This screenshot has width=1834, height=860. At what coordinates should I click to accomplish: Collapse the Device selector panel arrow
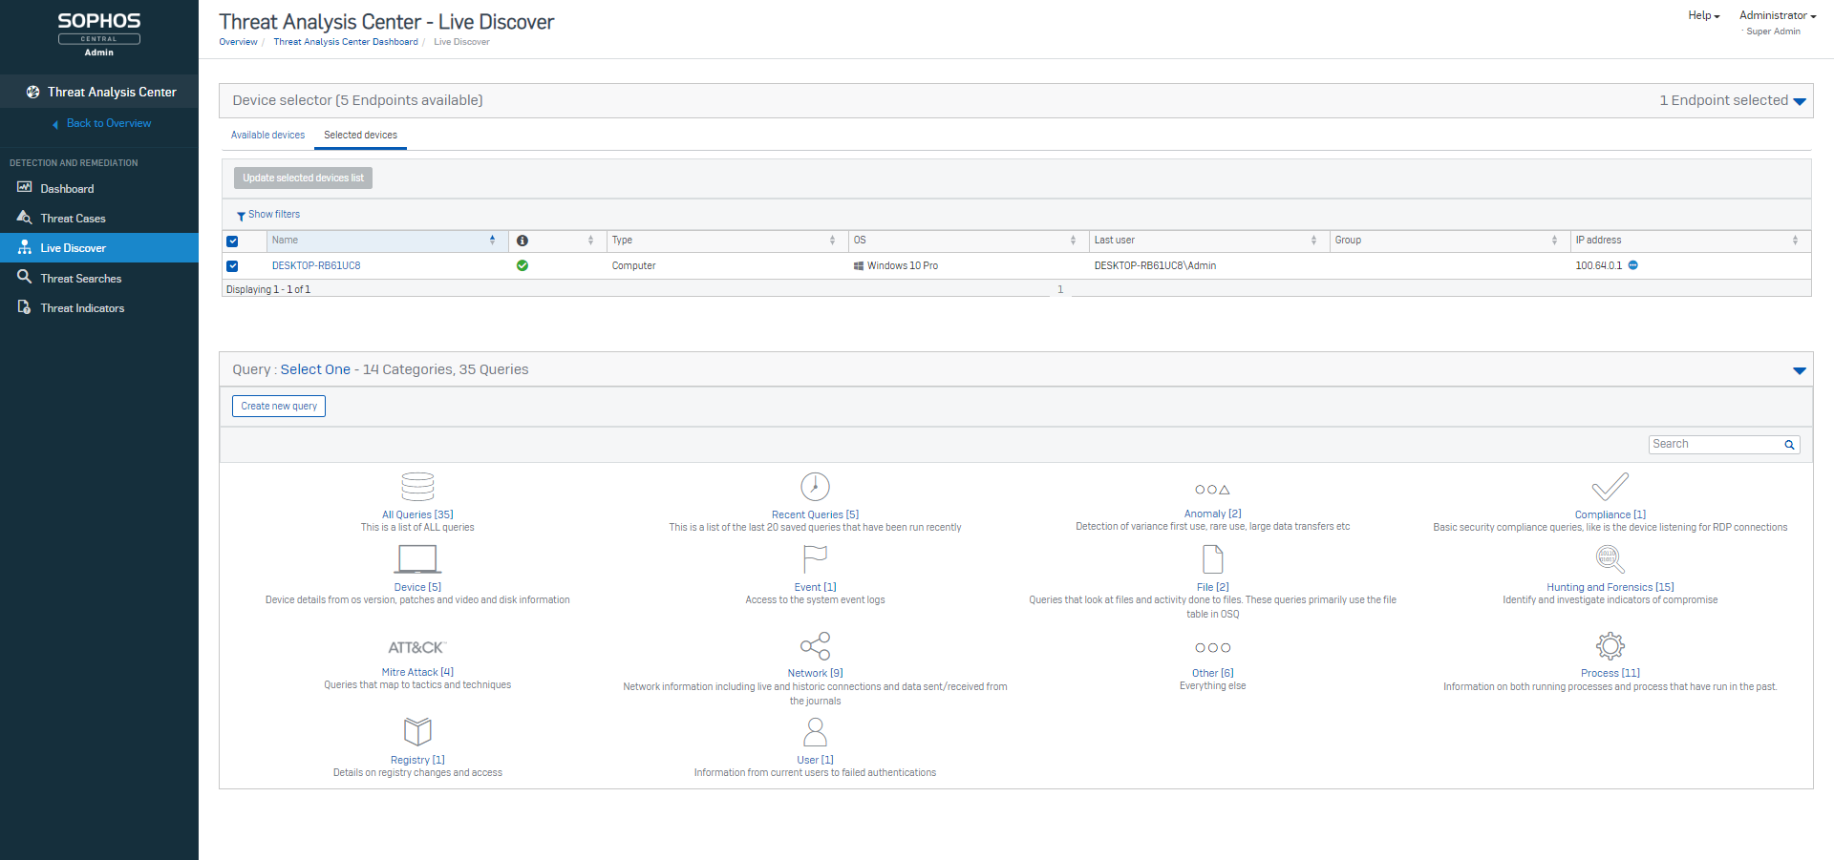point(1800,101)
